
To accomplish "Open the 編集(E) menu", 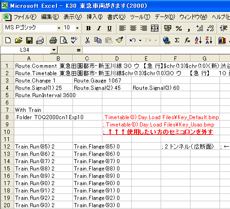I will coord(50,17).
